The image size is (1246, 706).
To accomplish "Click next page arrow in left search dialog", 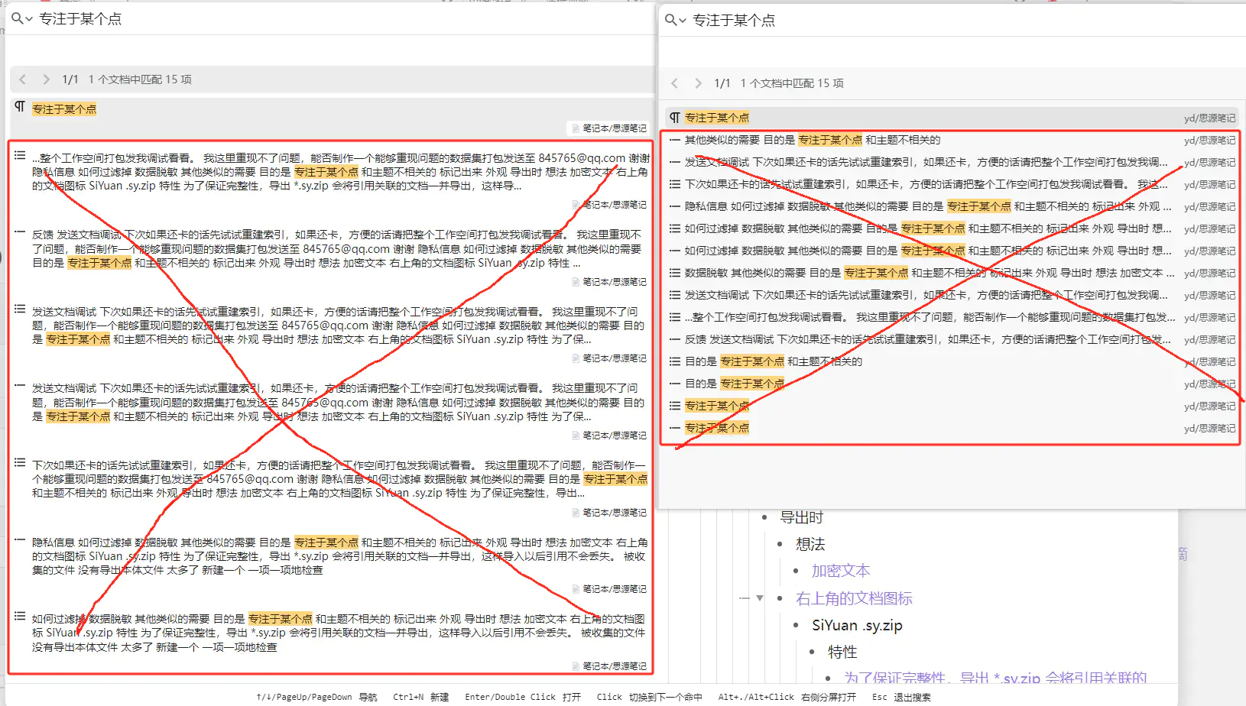I will [x=46, y=79].
